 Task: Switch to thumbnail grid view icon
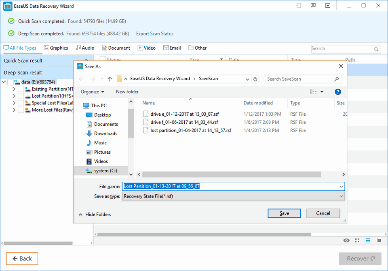coord(357,240)
